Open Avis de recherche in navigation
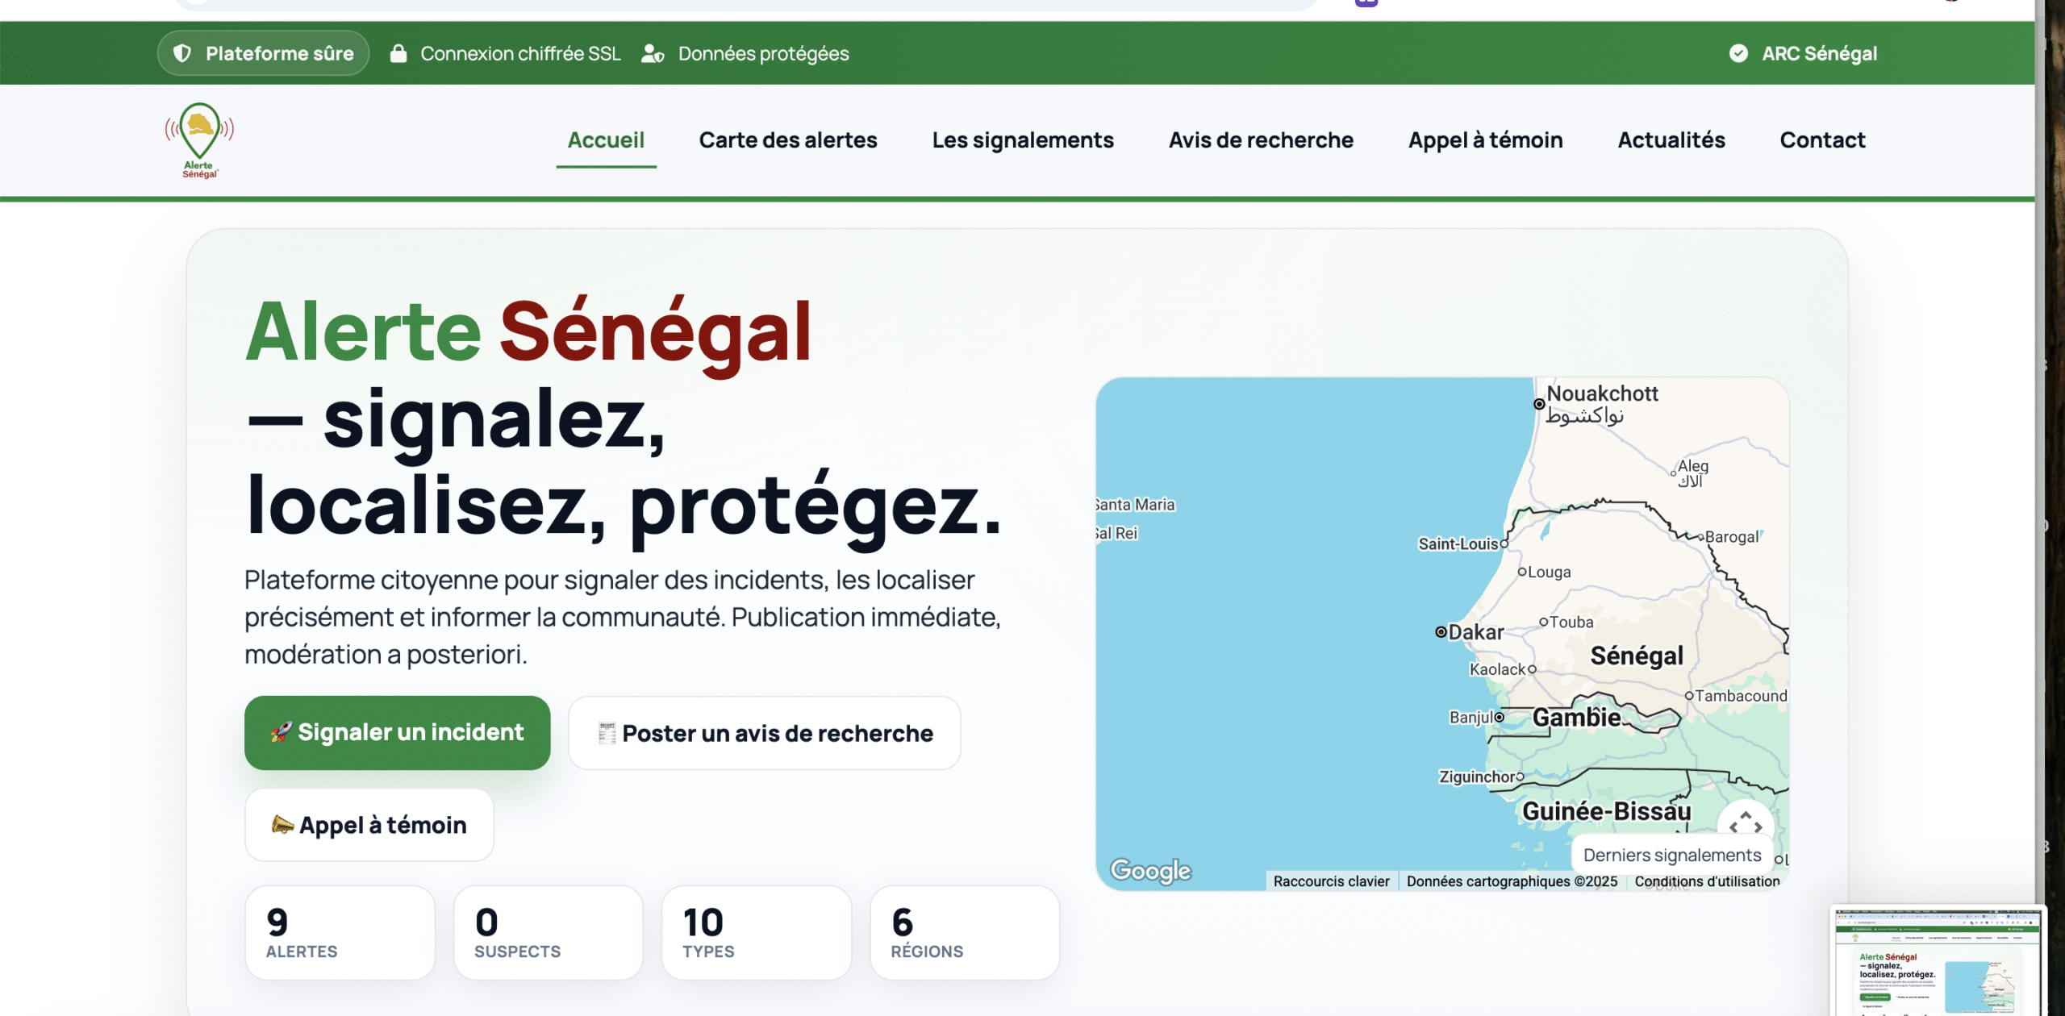Screen dimensions: 2065x1016 [1260, 140]
